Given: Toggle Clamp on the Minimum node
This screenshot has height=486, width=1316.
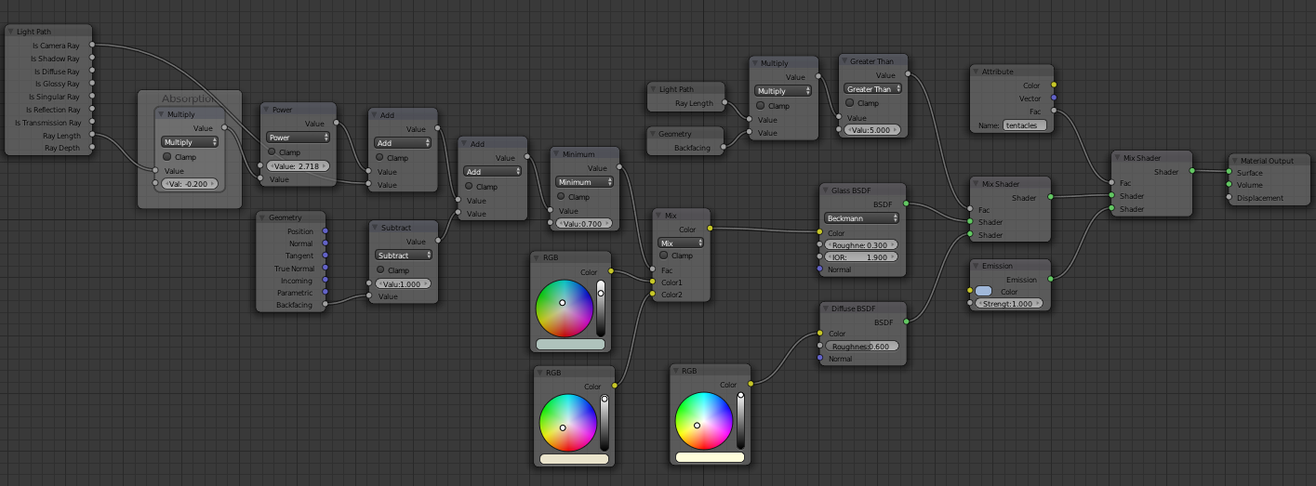Looking at the screenshot, I should [x=562, y=196].
